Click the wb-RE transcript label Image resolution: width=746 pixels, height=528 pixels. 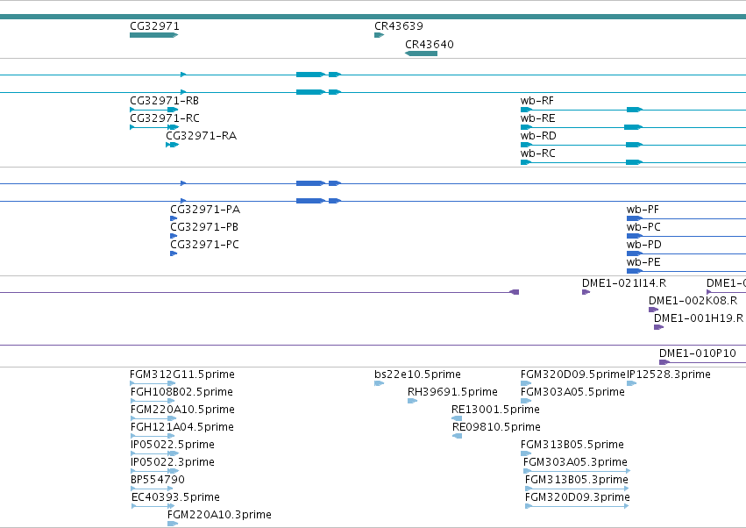coord(537,118)
